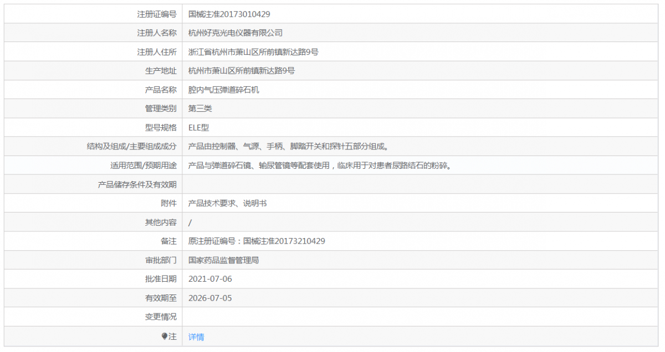This screenshot has width=665, height=352.
Task: Click the 注册人名称 label
Action: pyautogui.click(x=157, y=33)
